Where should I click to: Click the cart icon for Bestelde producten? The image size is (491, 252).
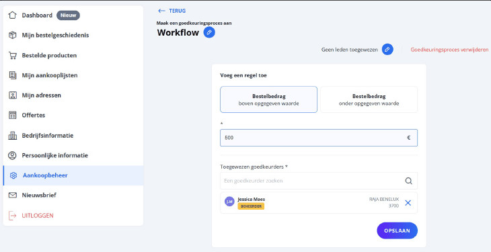[x=12, y=55]
